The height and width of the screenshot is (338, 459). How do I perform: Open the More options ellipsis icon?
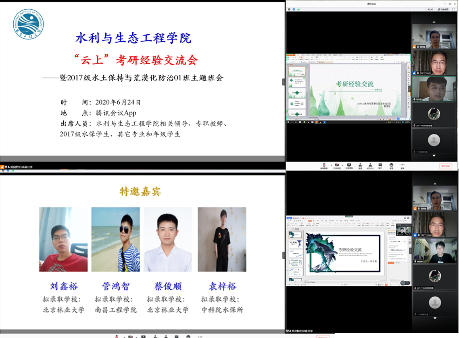pos(402,166)
